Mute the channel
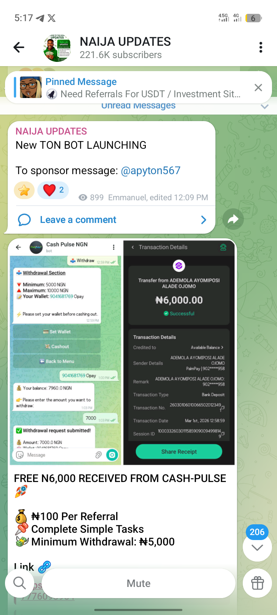 (x=138, y=583)
